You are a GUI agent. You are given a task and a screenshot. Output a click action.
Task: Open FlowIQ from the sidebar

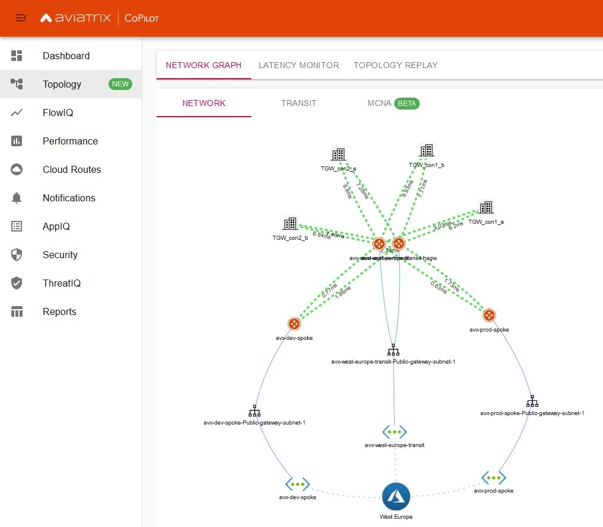pos(71,113)
